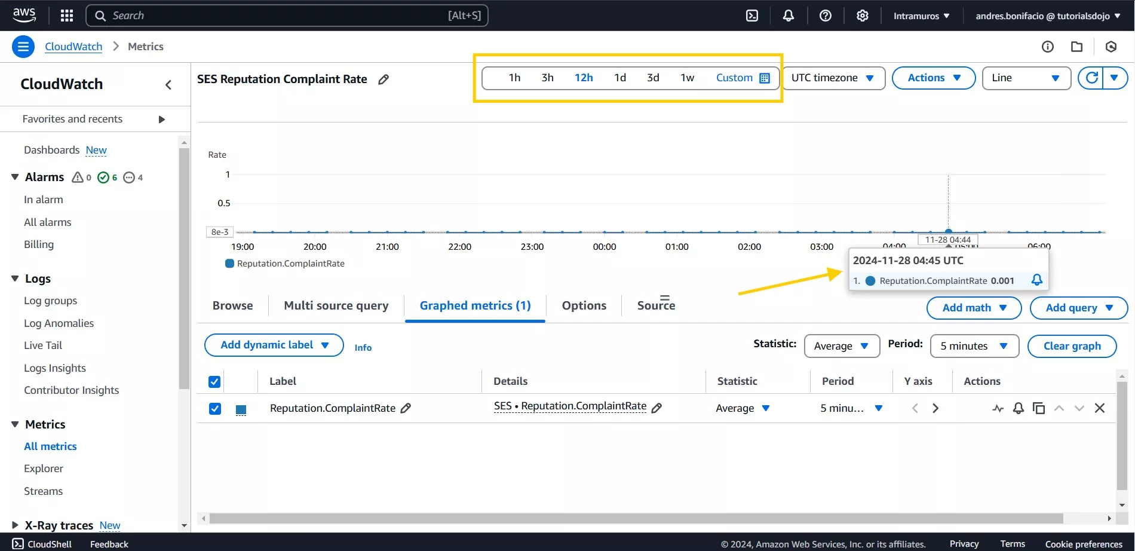Move the metric to the left Y axis

coord(915,408)
